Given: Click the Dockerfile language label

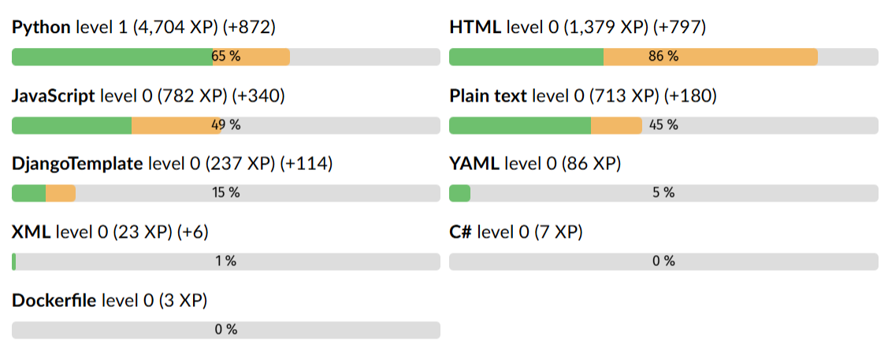Looking at the screenshot, I should 54,300.
